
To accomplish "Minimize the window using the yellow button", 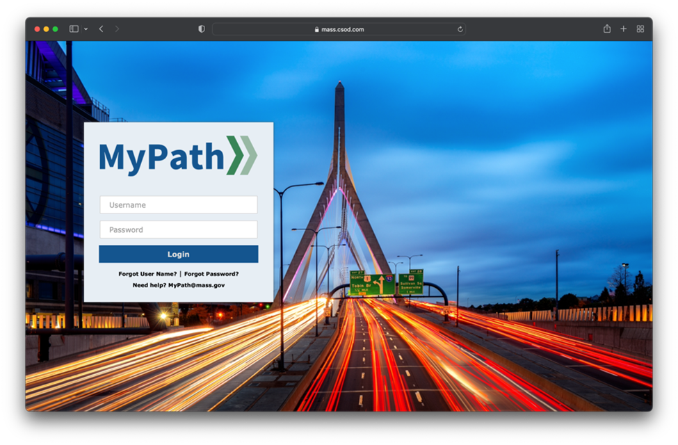I will point(47,29).
